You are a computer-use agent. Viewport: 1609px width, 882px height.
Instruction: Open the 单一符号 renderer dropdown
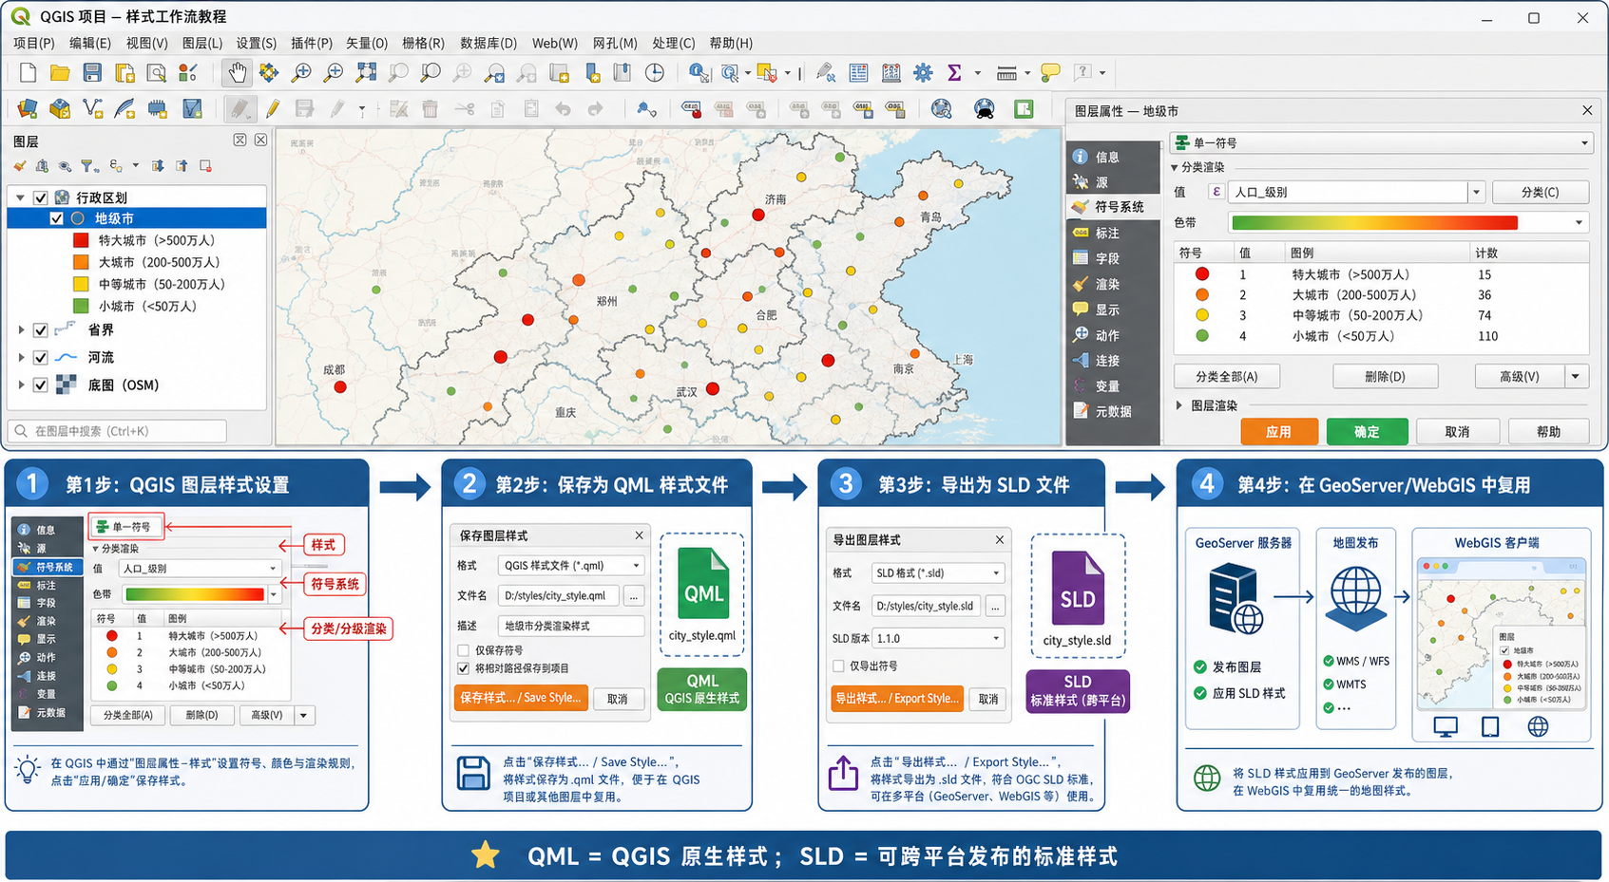(x=1381, y=142)
